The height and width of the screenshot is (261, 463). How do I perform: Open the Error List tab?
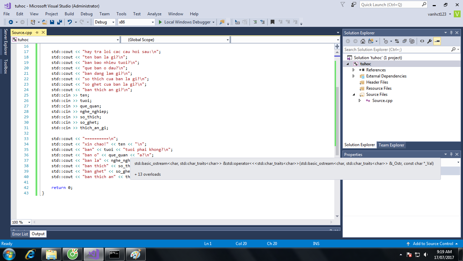point(20,234)
